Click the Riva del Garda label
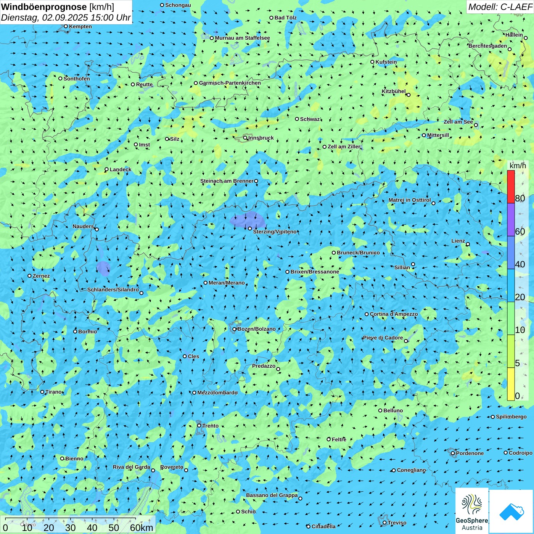534x534 pixels. click(x=132, y=467)
